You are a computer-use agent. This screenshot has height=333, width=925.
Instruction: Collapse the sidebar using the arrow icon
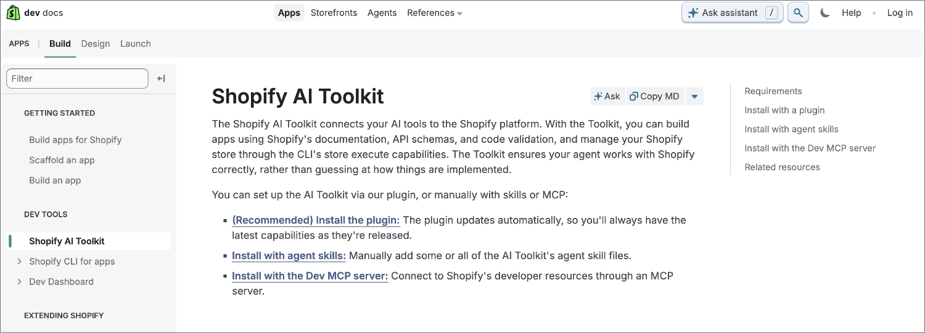tap(161, 79)
